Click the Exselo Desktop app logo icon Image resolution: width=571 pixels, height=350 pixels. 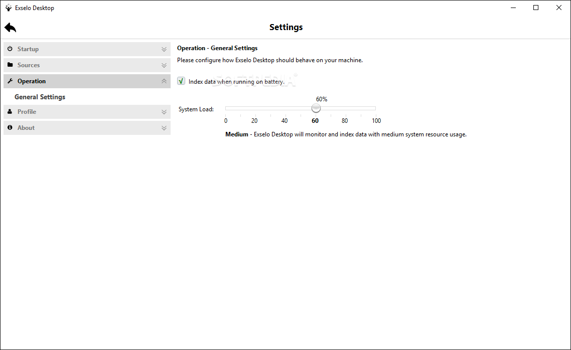[9, 8]
